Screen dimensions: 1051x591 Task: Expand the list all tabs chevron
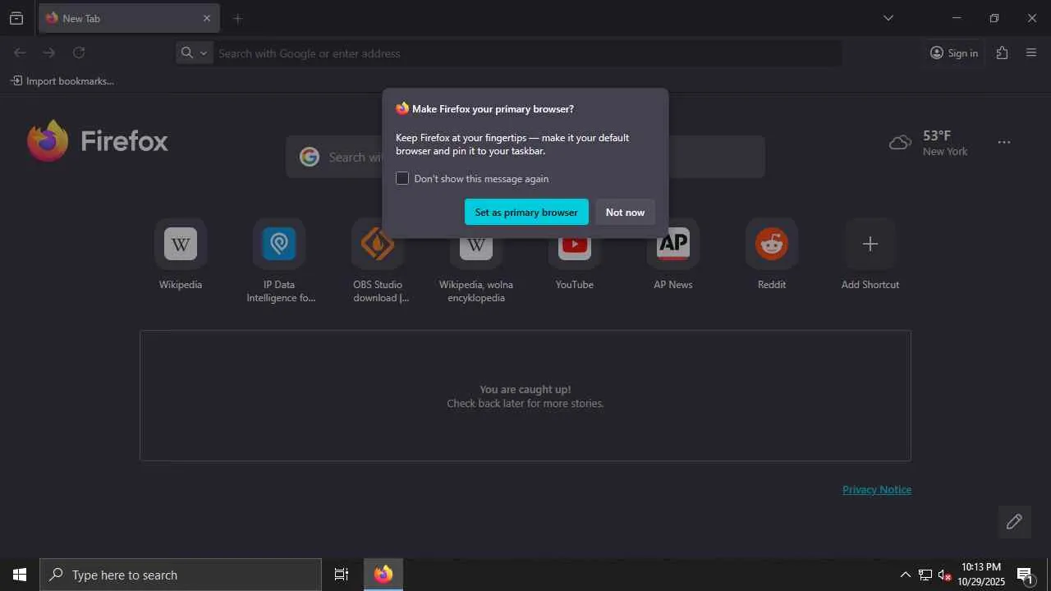[x=888, y=18]
